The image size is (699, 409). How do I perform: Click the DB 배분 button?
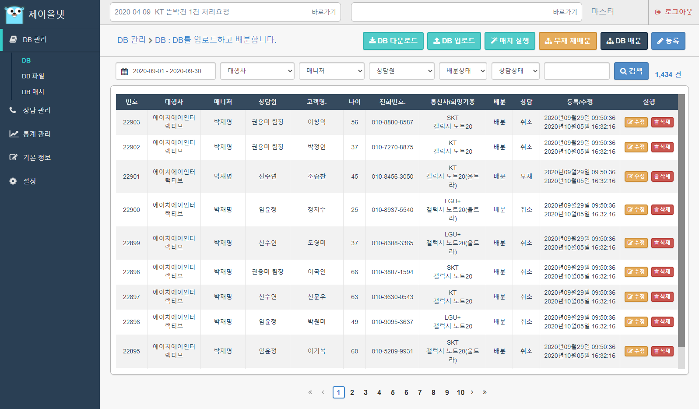[624, 41]
